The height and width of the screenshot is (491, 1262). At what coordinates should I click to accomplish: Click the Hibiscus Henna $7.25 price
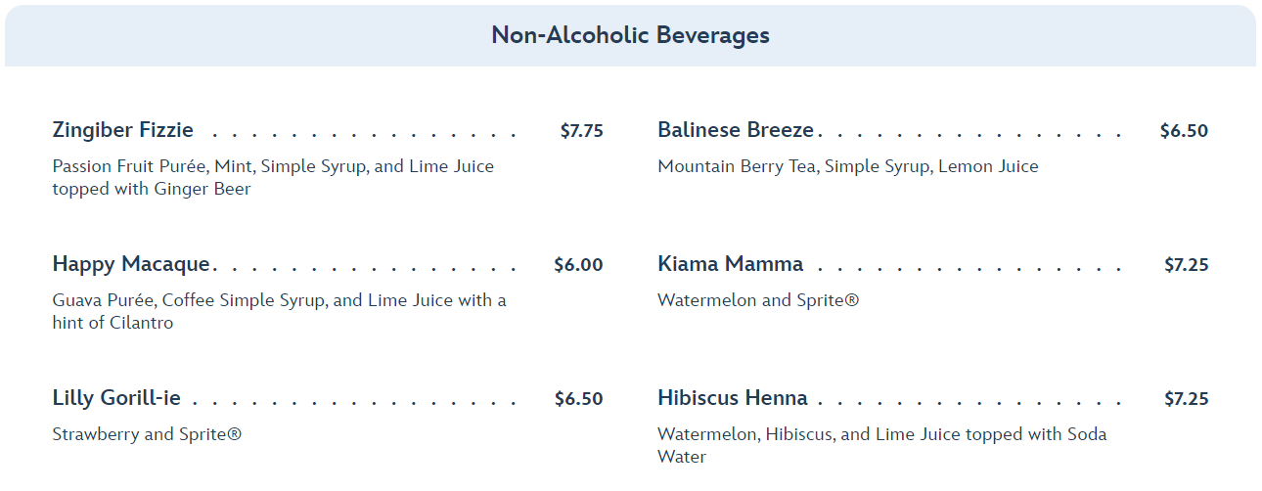point(1186,399)
